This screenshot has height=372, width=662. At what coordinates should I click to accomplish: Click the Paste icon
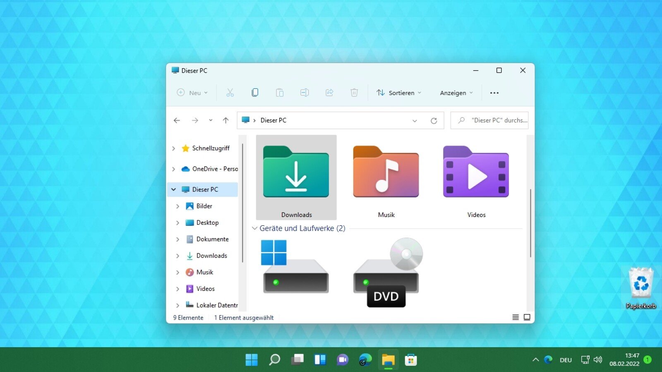point(280,93)
